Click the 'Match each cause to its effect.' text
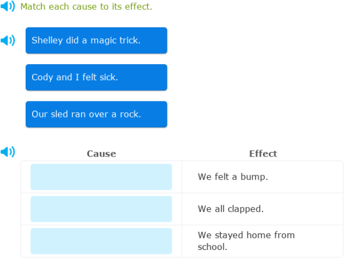 click(86, 7)
